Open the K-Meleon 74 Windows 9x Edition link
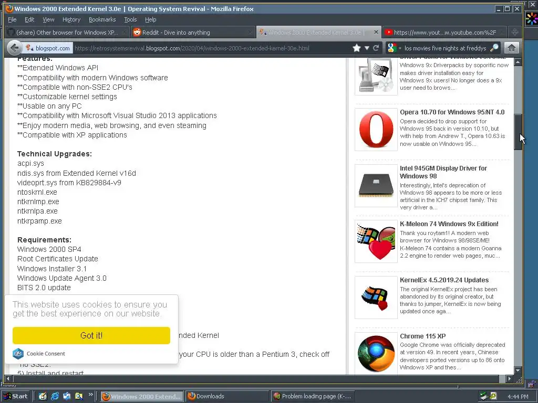 (x=449, y=224)
